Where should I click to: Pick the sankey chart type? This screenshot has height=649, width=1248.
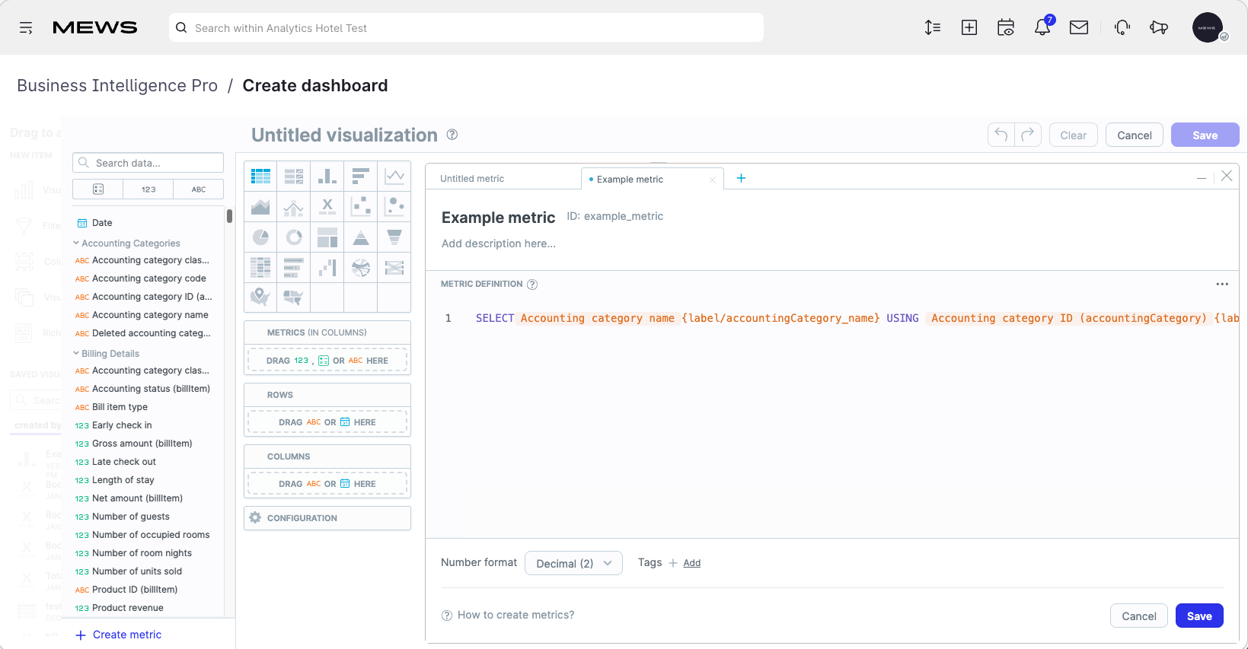click(x=394, y=268)
